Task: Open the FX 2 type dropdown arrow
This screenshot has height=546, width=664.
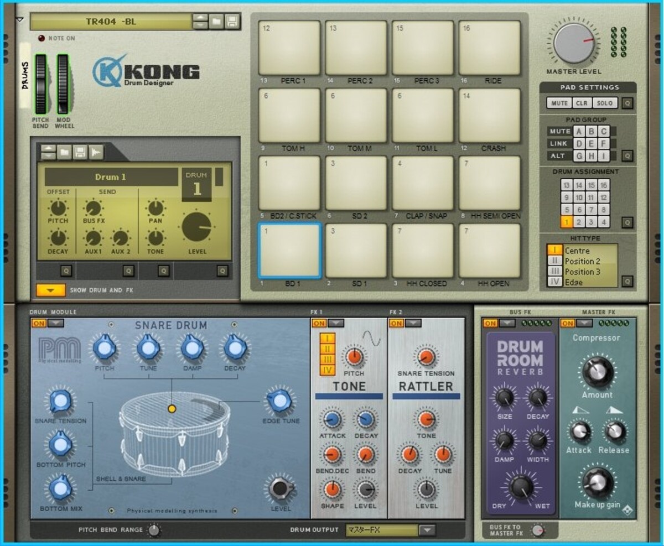Action: (x=414, y=323)
